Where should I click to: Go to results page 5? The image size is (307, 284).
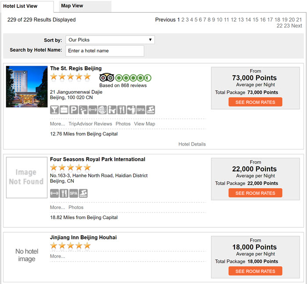point(196,20)
